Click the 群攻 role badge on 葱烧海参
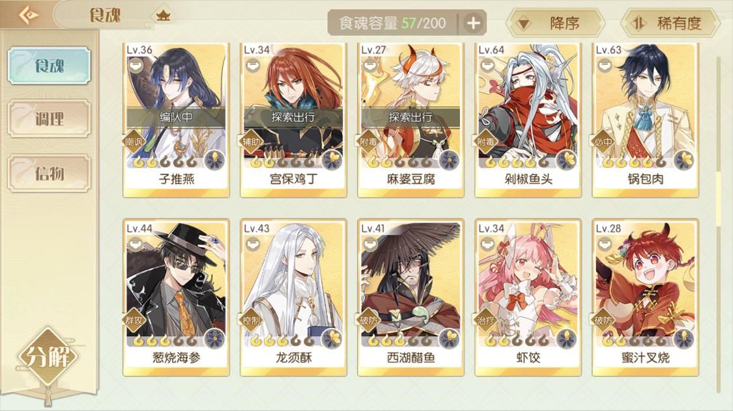 coord(133,321)
